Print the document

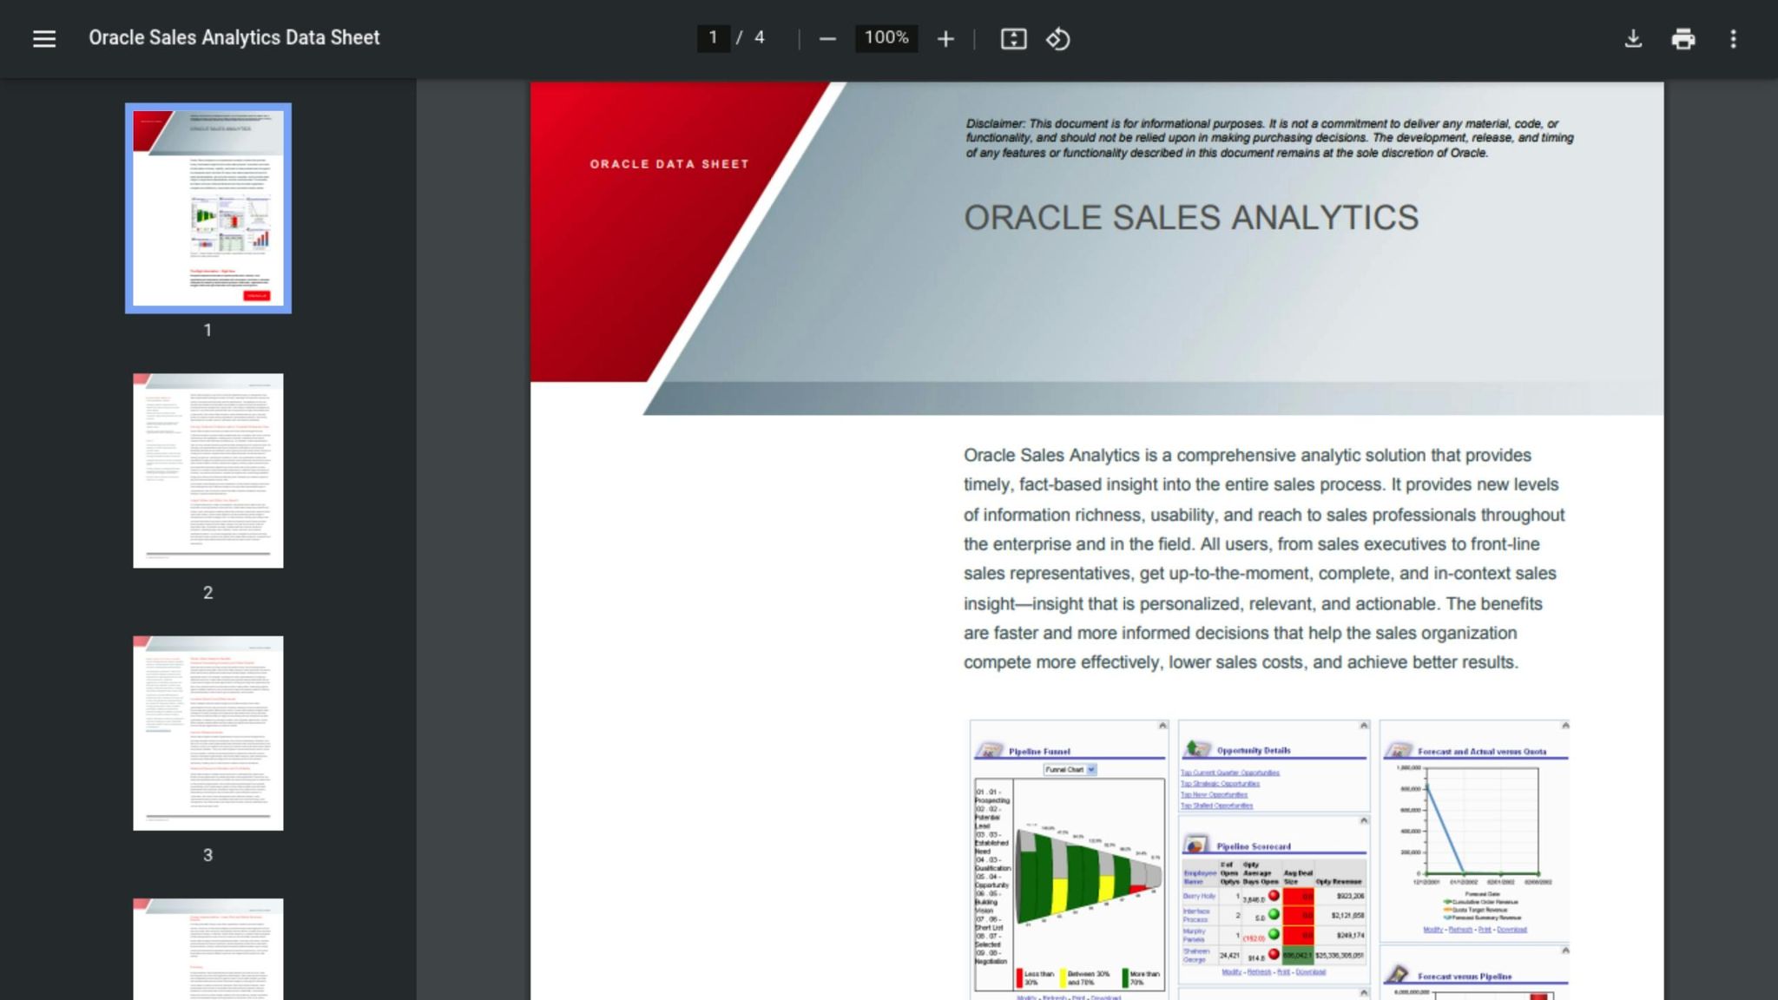(x=1683, y=39)
